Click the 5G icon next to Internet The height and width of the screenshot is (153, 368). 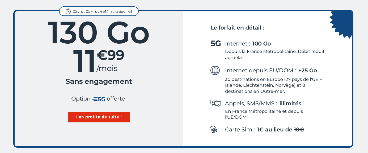click(216, 44)
